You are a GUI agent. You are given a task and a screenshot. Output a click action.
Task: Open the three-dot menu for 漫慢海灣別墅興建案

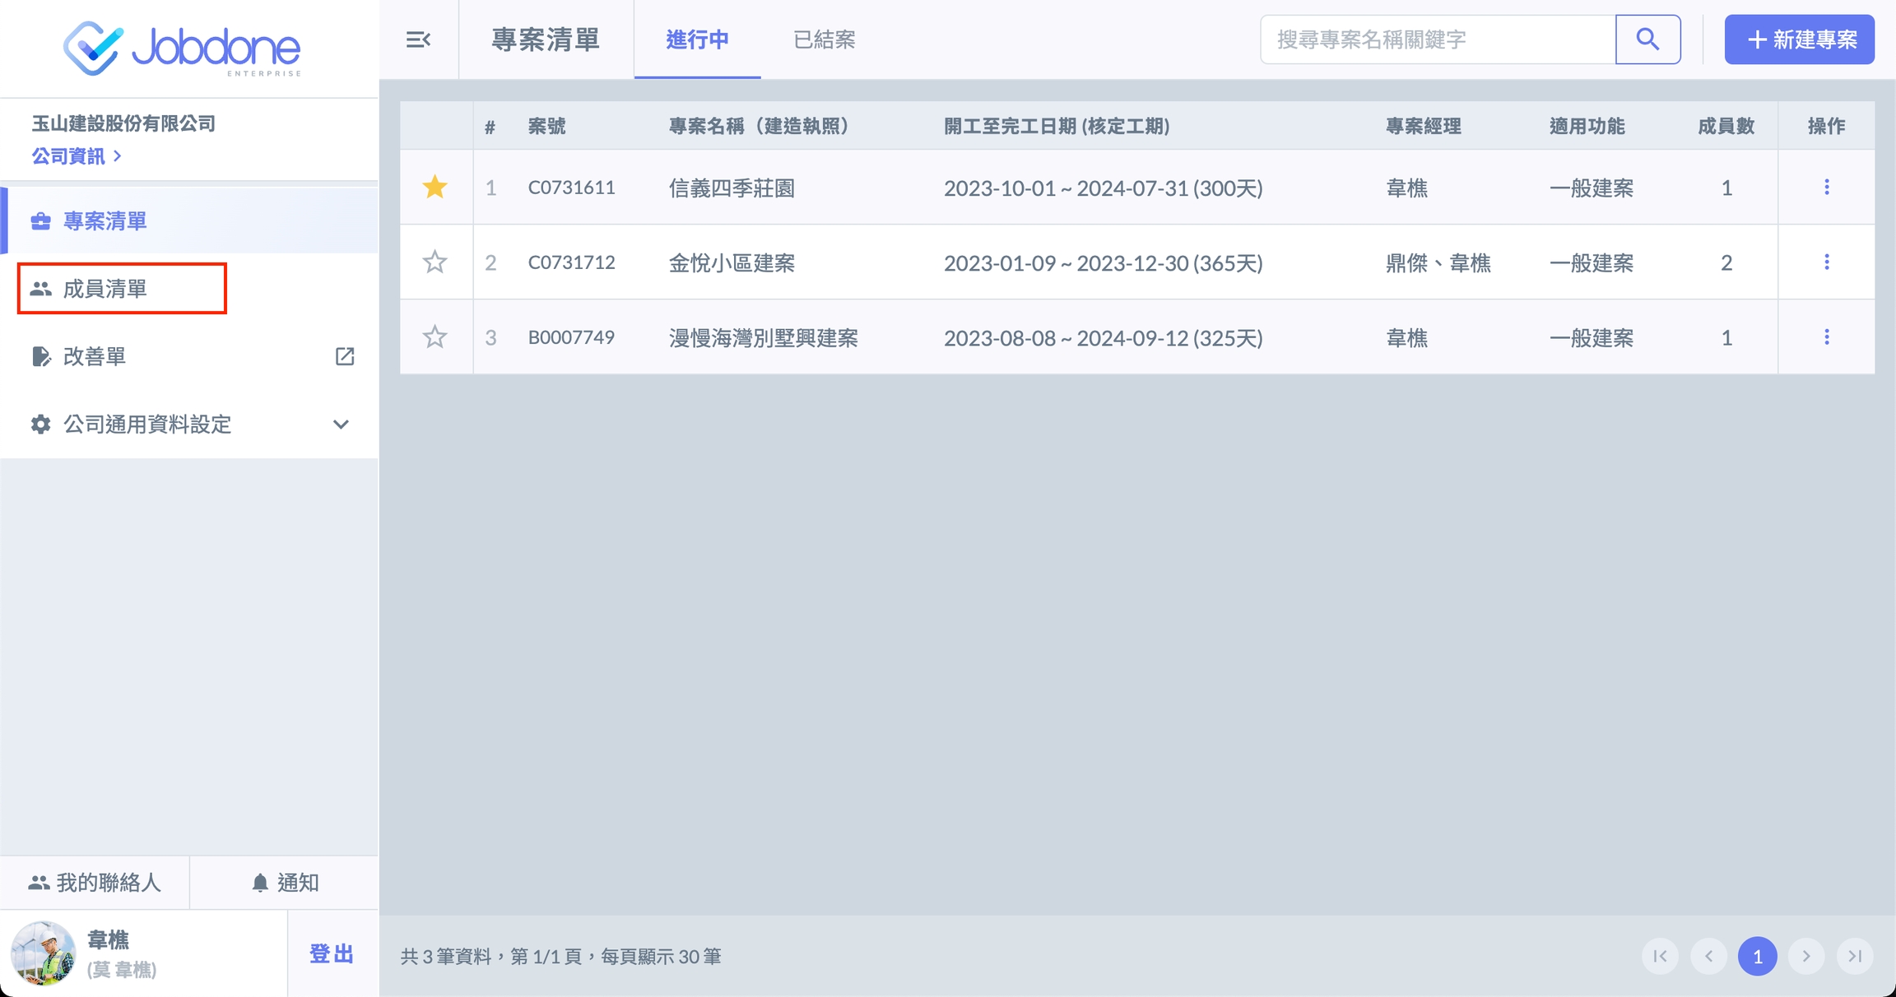[x=1826, y=337]
